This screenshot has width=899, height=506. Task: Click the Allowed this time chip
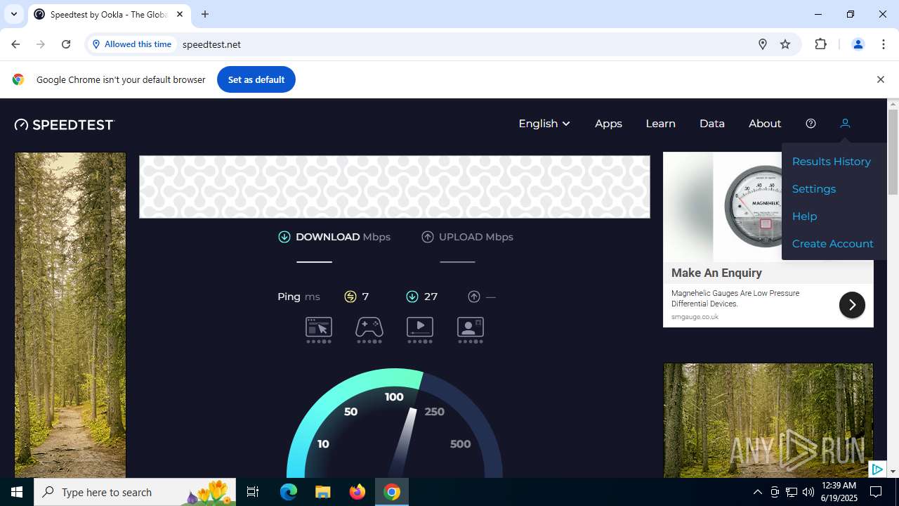pos(131,44)
